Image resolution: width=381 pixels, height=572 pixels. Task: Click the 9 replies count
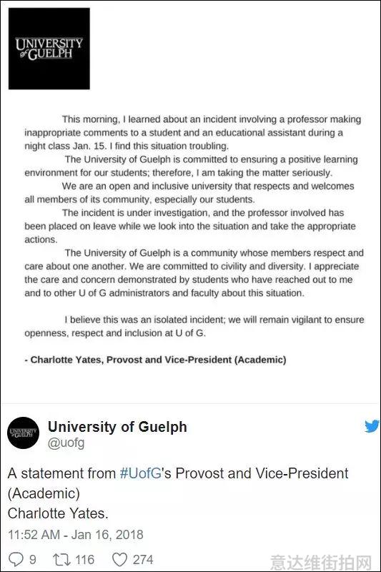point(32,559)
